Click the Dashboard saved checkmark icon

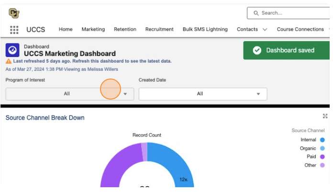pyautogui.click(x=257, y=50)
